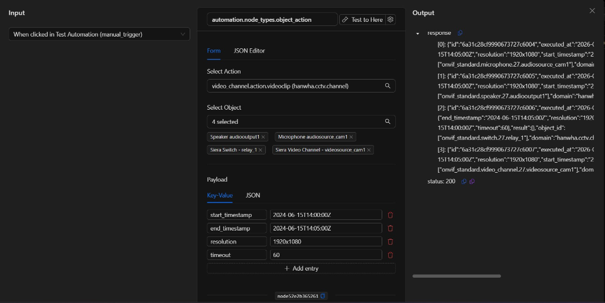Edit the resolution key field

tap(236, 242)
